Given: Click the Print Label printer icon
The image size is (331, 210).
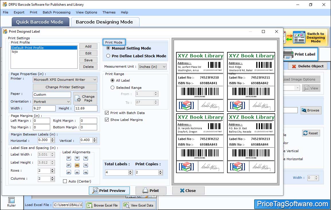Looking at the screenshot, I should (288, 54).
